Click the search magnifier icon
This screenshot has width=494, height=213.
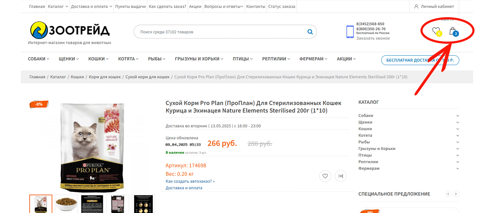click(310, 32)
